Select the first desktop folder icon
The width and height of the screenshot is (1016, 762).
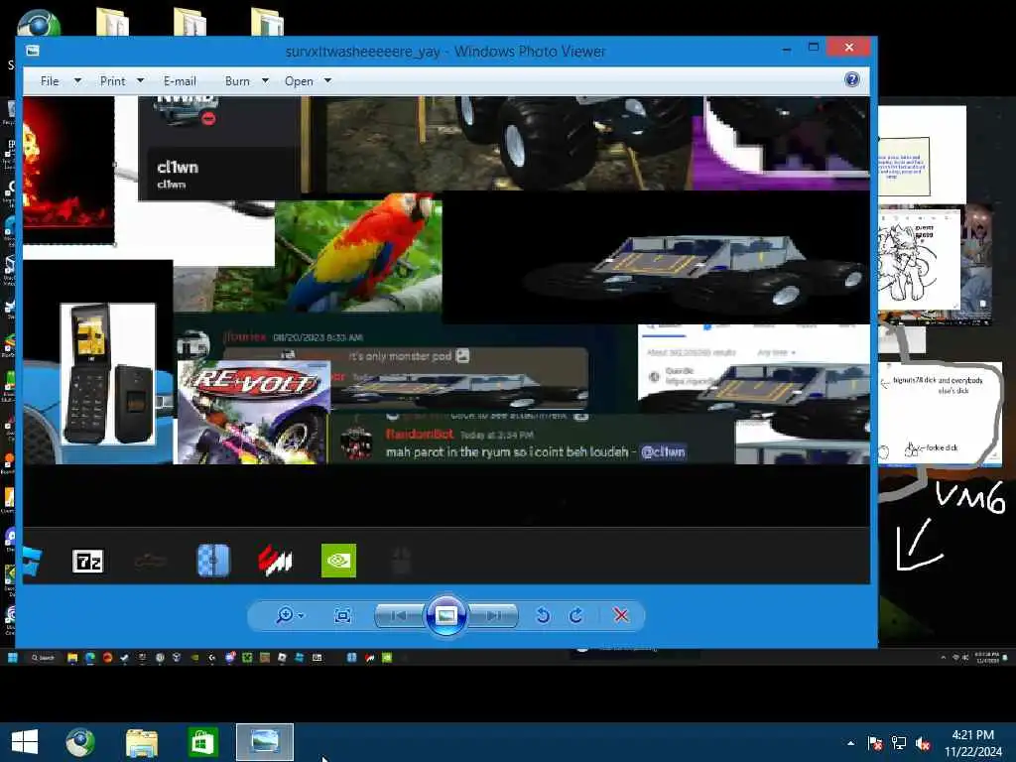point(113,22)
